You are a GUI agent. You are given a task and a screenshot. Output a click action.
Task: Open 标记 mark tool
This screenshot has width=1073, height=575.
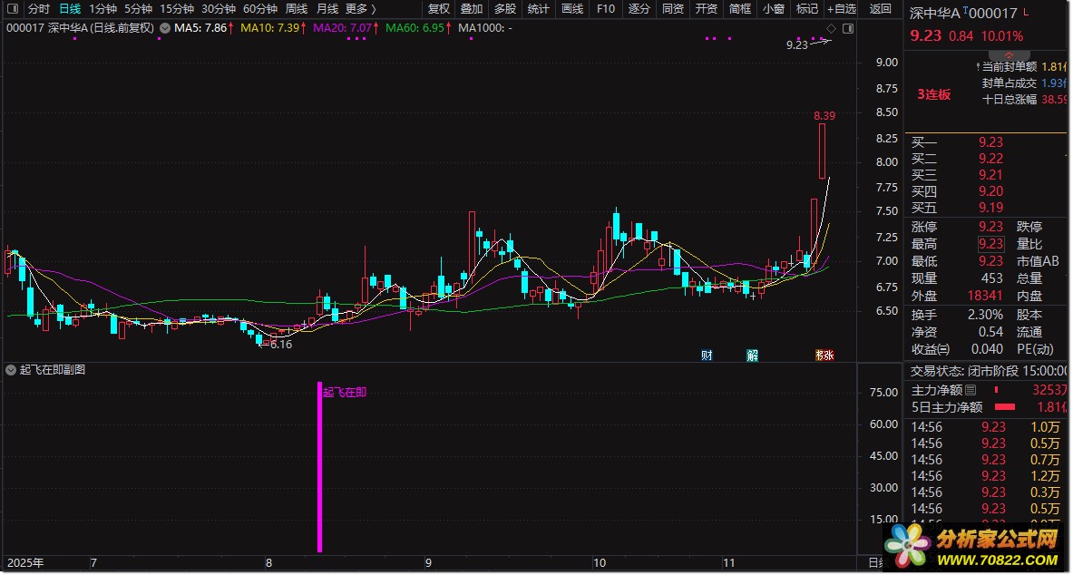[x=807, y=9]
